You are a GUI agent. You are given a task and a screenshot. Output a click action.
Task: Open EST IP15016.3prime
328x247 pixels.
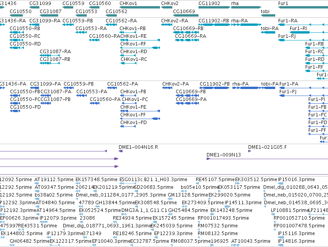(x=296, y=180)
